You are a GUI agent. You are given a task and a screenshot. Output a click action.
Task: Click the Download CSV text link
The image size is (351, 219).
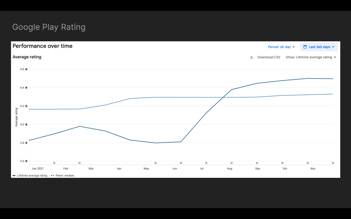coord(269,57)
